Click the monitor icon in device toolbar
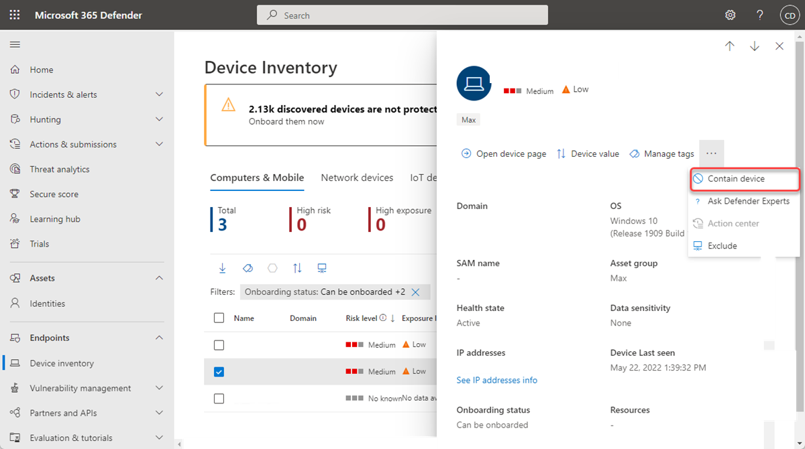This screenshot has width=805, height=449. [x=322, y=268]
